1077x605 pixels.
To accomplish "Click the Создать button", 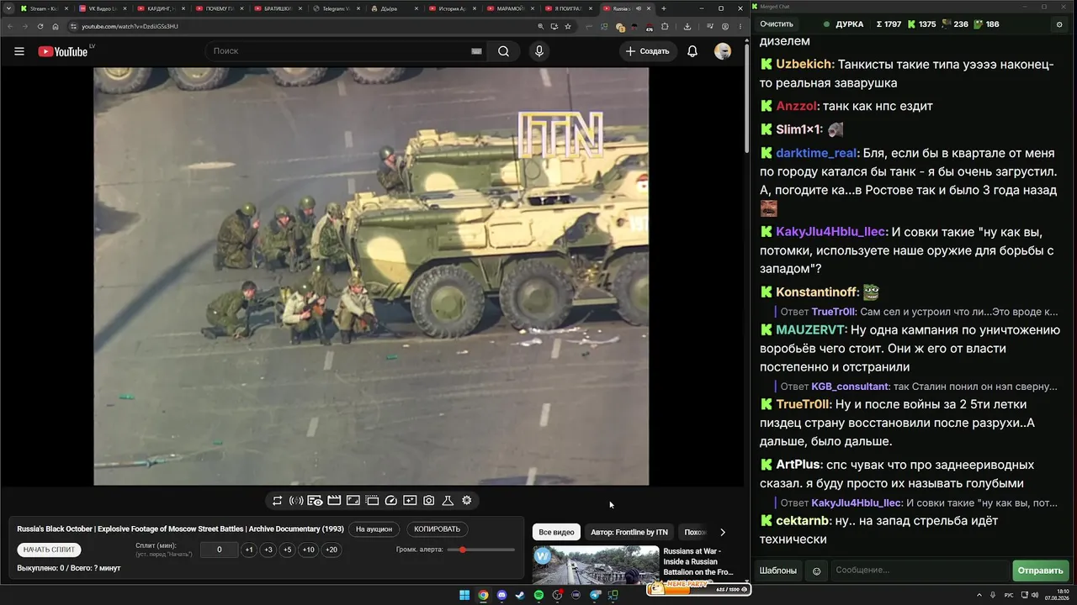I will pos(648,51).
